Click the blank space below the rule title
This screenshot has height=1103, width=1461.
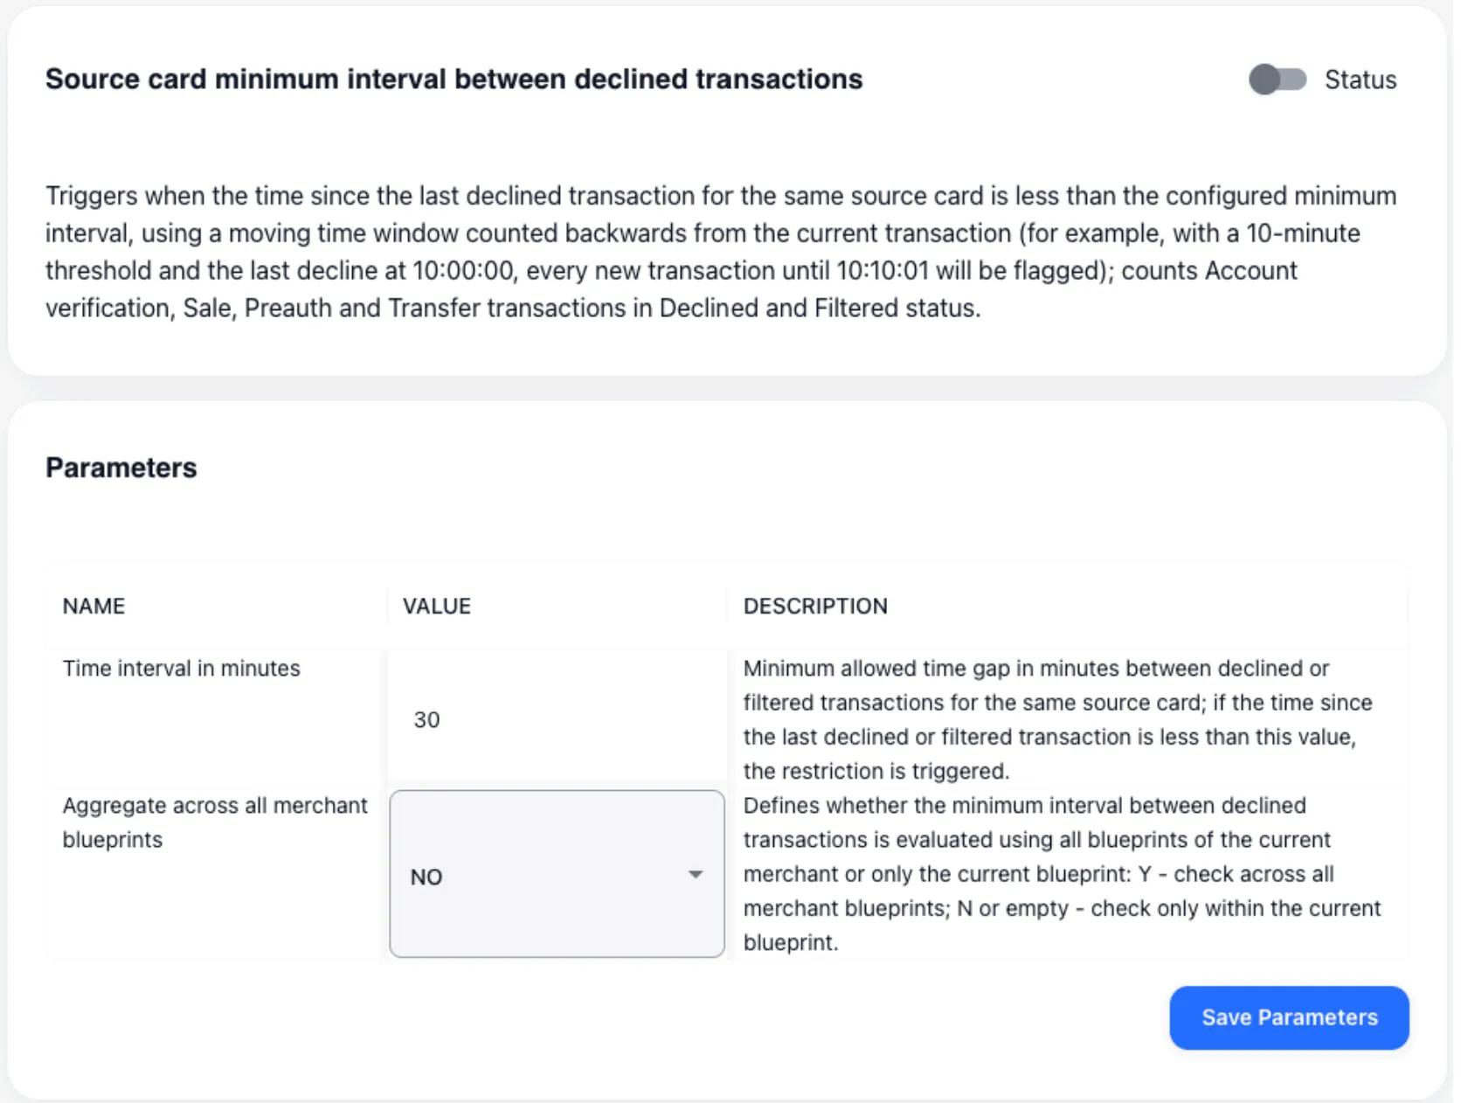(x=612, y=135)
